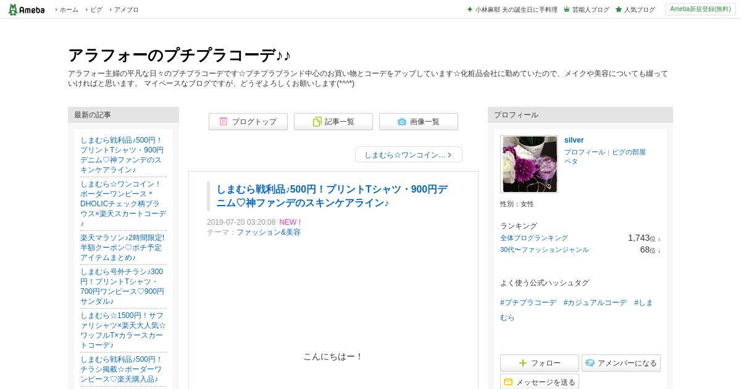The height and width of the screenshot is (389, 741).
Task: Click the pink NEW ! label
Action: (x=290, y=222)
